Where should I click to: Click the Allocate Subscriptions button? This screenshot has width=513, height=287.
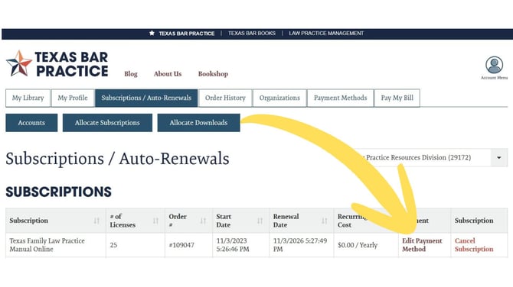tap(107, 123)
